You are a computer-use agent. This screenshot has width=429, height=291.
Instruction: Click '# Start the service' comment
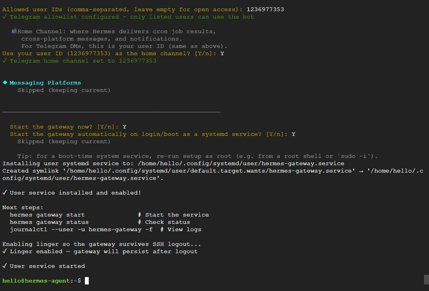[x=173, y=215]
